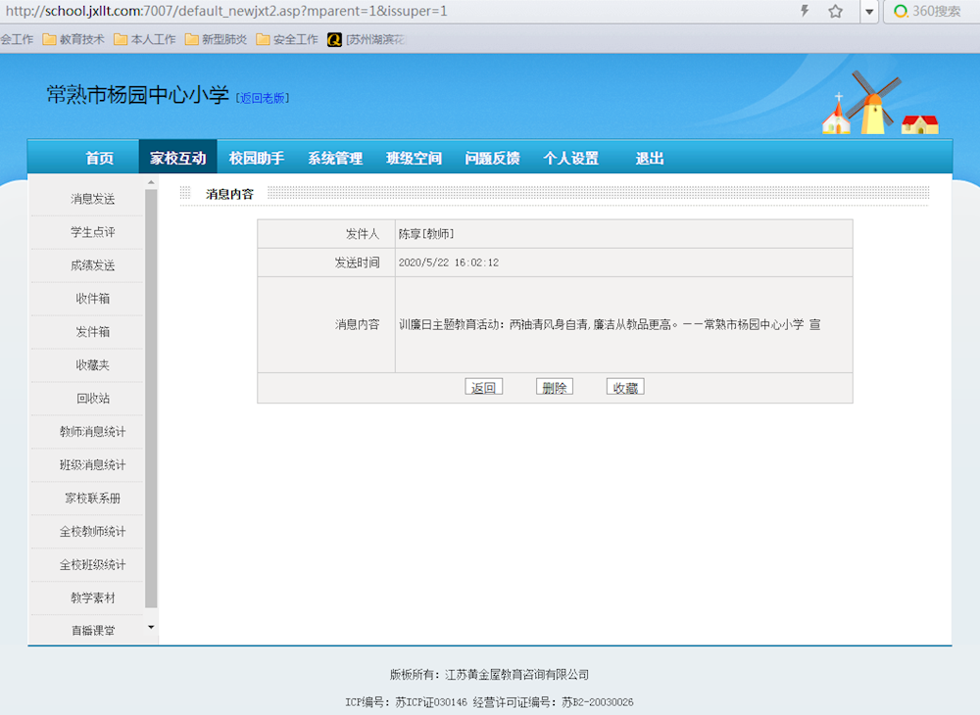This screenshot has height=715, width=980.
Task: Open 家校联系册 in sidebar
Action: pyautogui.click(x=92, y=499)
